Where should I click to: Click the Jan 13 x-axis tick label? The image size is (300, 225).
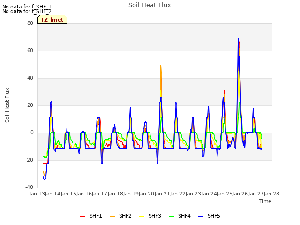(37, 194)
